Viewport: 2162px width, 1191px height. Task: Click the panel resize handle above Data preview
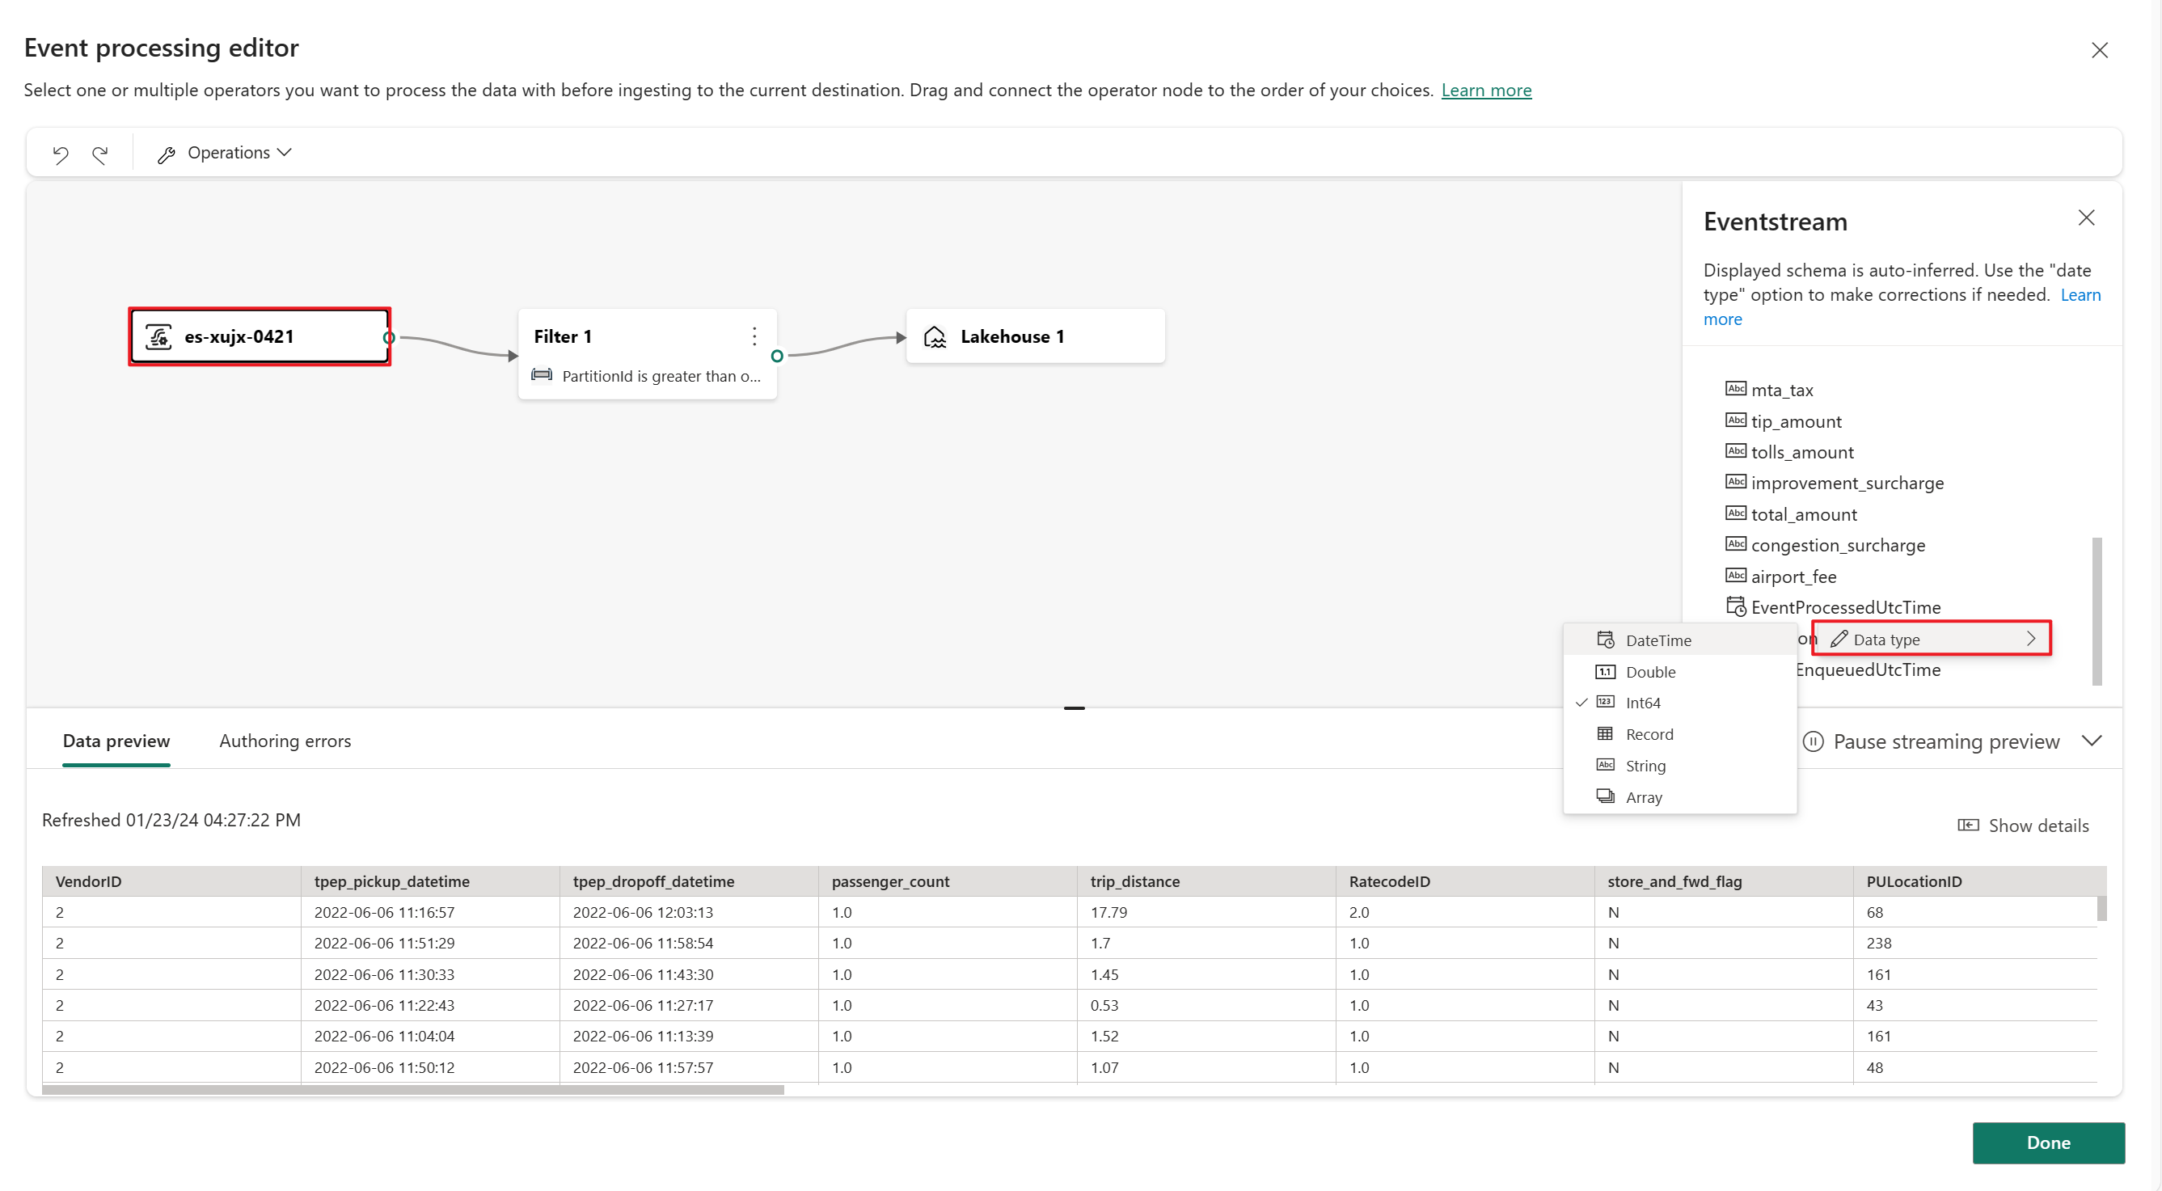(1074, 707)
